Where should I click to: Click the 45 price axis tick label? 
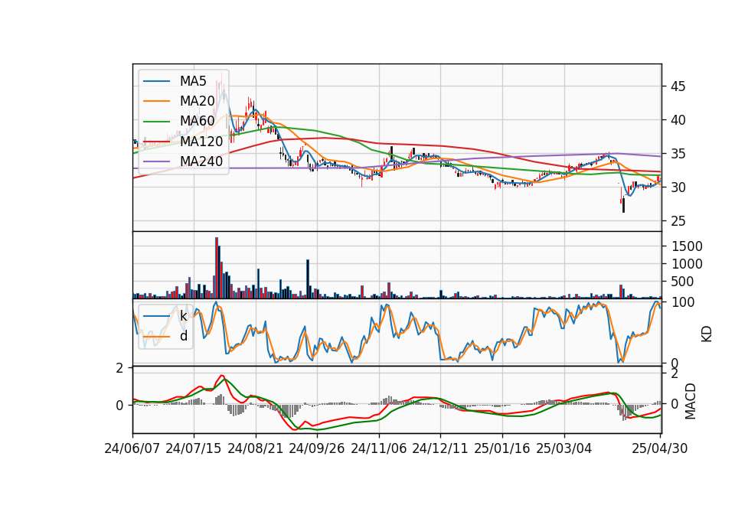[x=678, y=86]
